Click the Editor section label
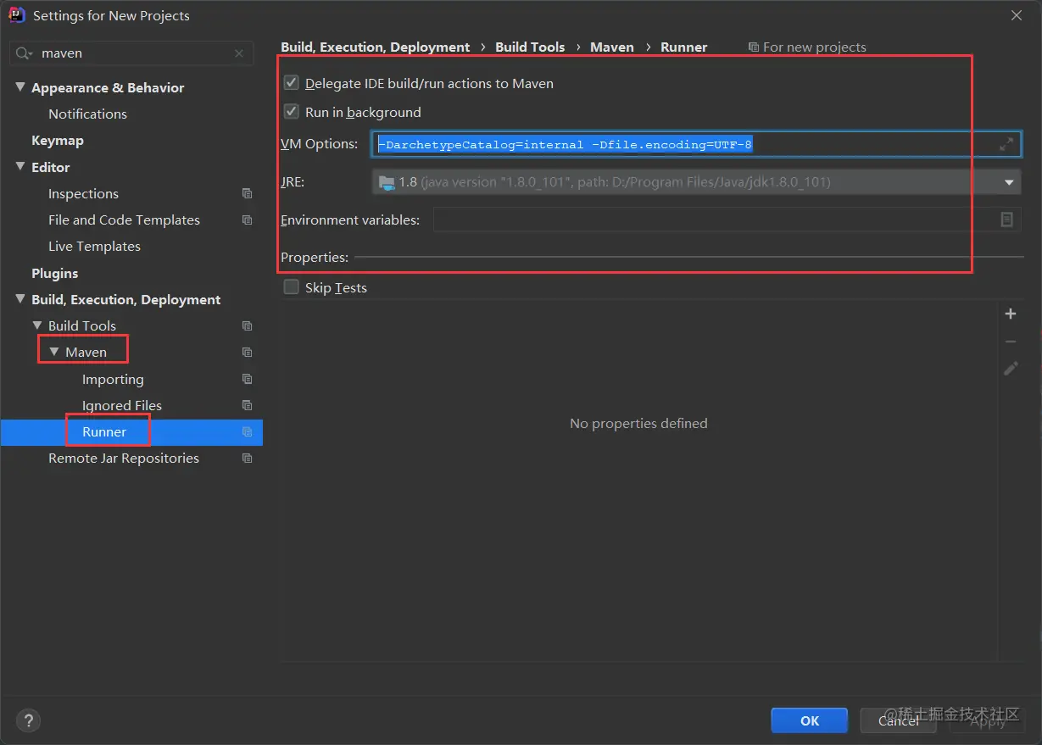The image size is (1042, 745). tap(51, 168)
